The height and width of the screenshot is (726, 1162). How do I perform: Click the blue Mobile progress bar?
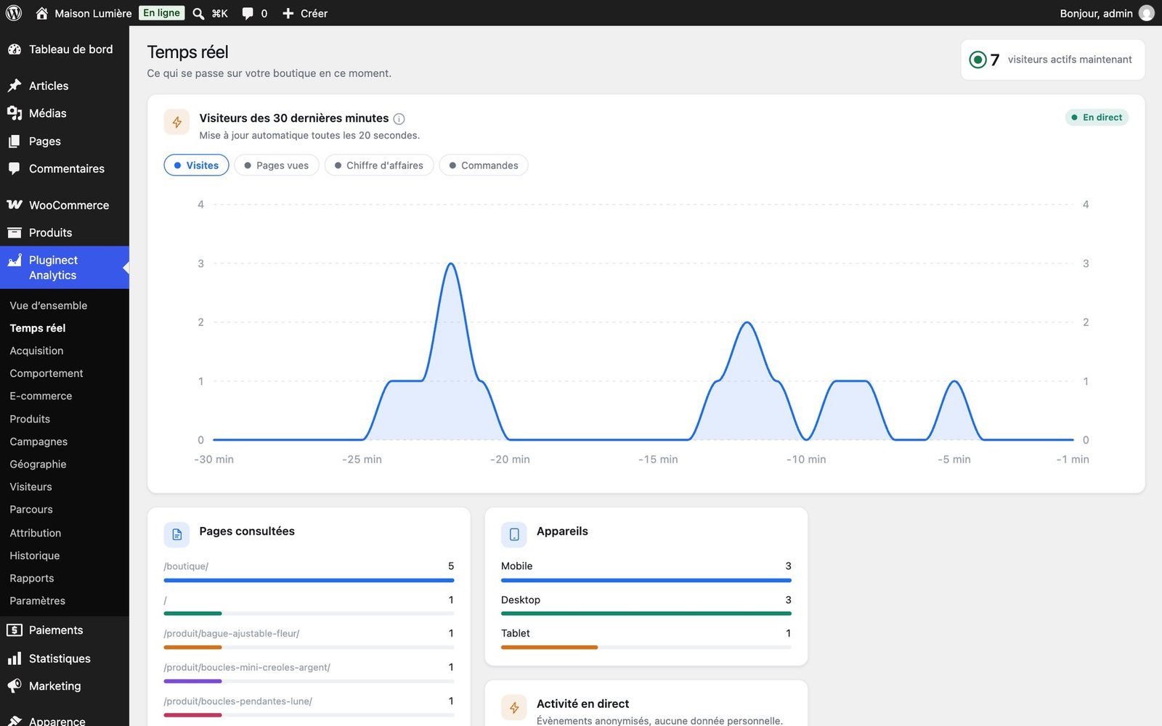click(646, 581)
